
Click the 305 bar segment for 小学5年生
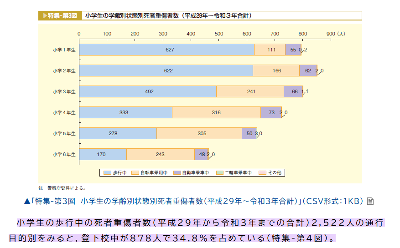pyautogui.click(x=199, y=133)
